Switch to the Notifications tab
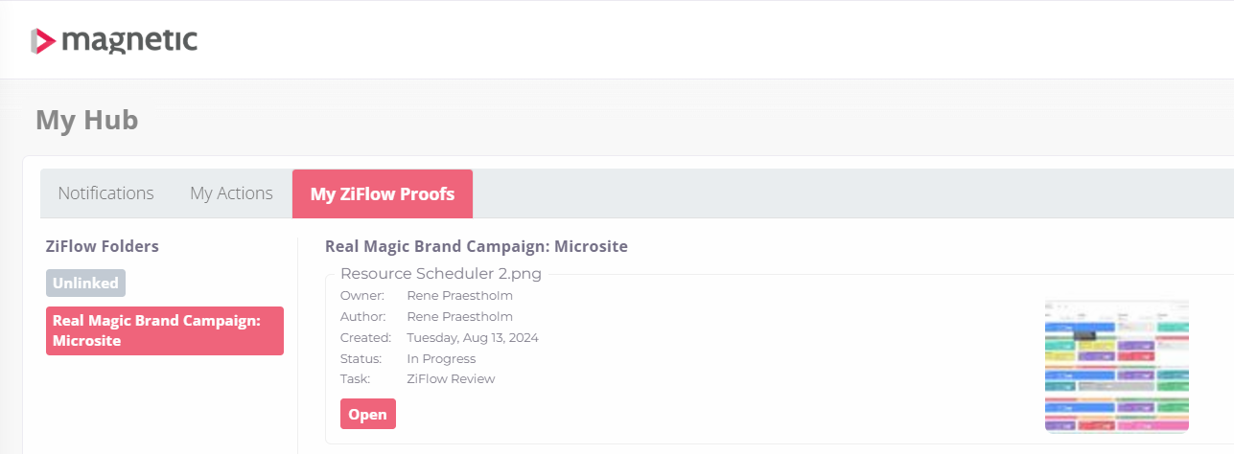This screenshot has width=1234, height=454. 105,193
